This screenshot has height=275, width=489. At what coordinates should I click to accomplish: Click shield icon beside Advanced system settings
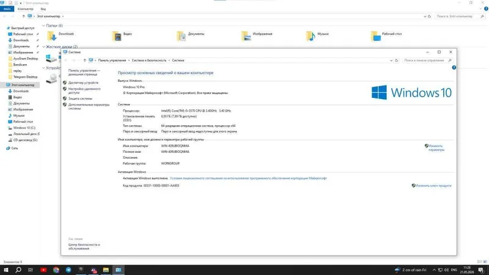pyautogui.click(x=65, y=105)
